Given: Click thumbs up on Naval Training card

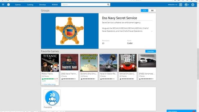Looking at the screenshot, I should click(62, 79).
